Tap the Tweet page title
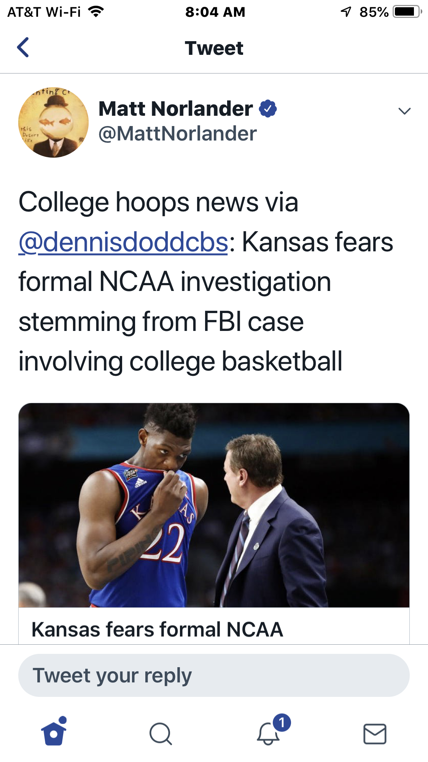428x762 pixels. tap(214, 48)
